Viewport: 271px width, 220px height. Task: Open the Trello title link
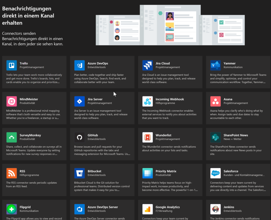24,63
